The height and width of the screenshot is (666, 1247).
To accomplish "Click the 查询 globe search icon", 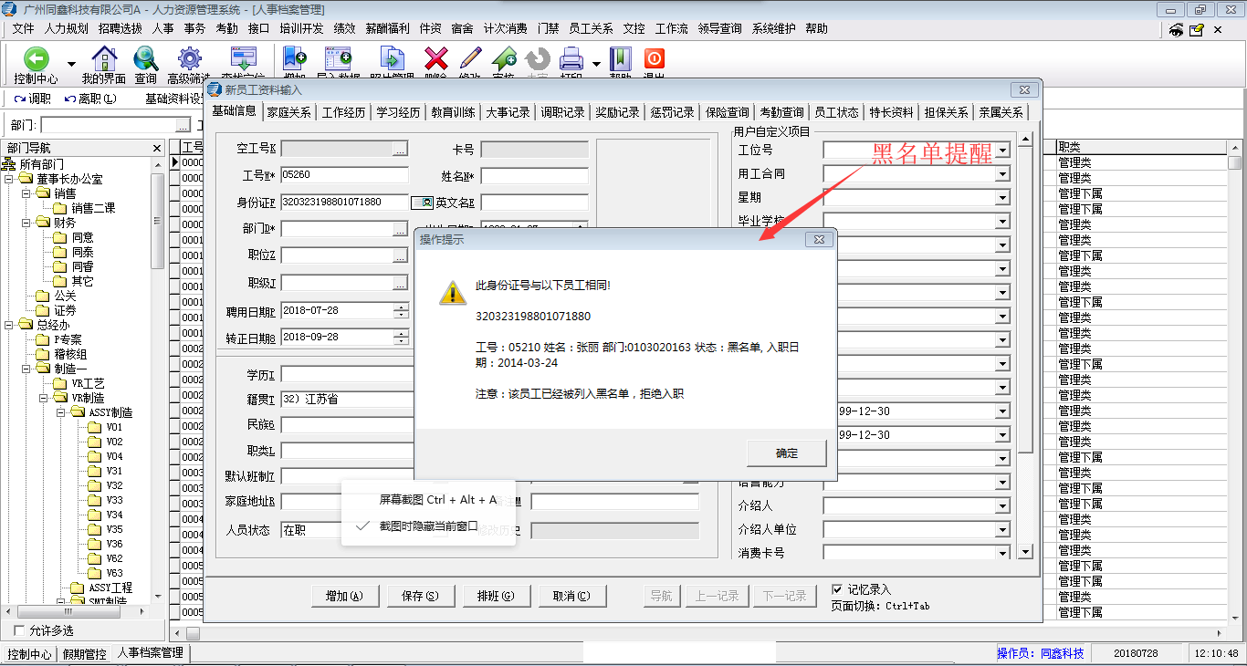I will point(146,60).
